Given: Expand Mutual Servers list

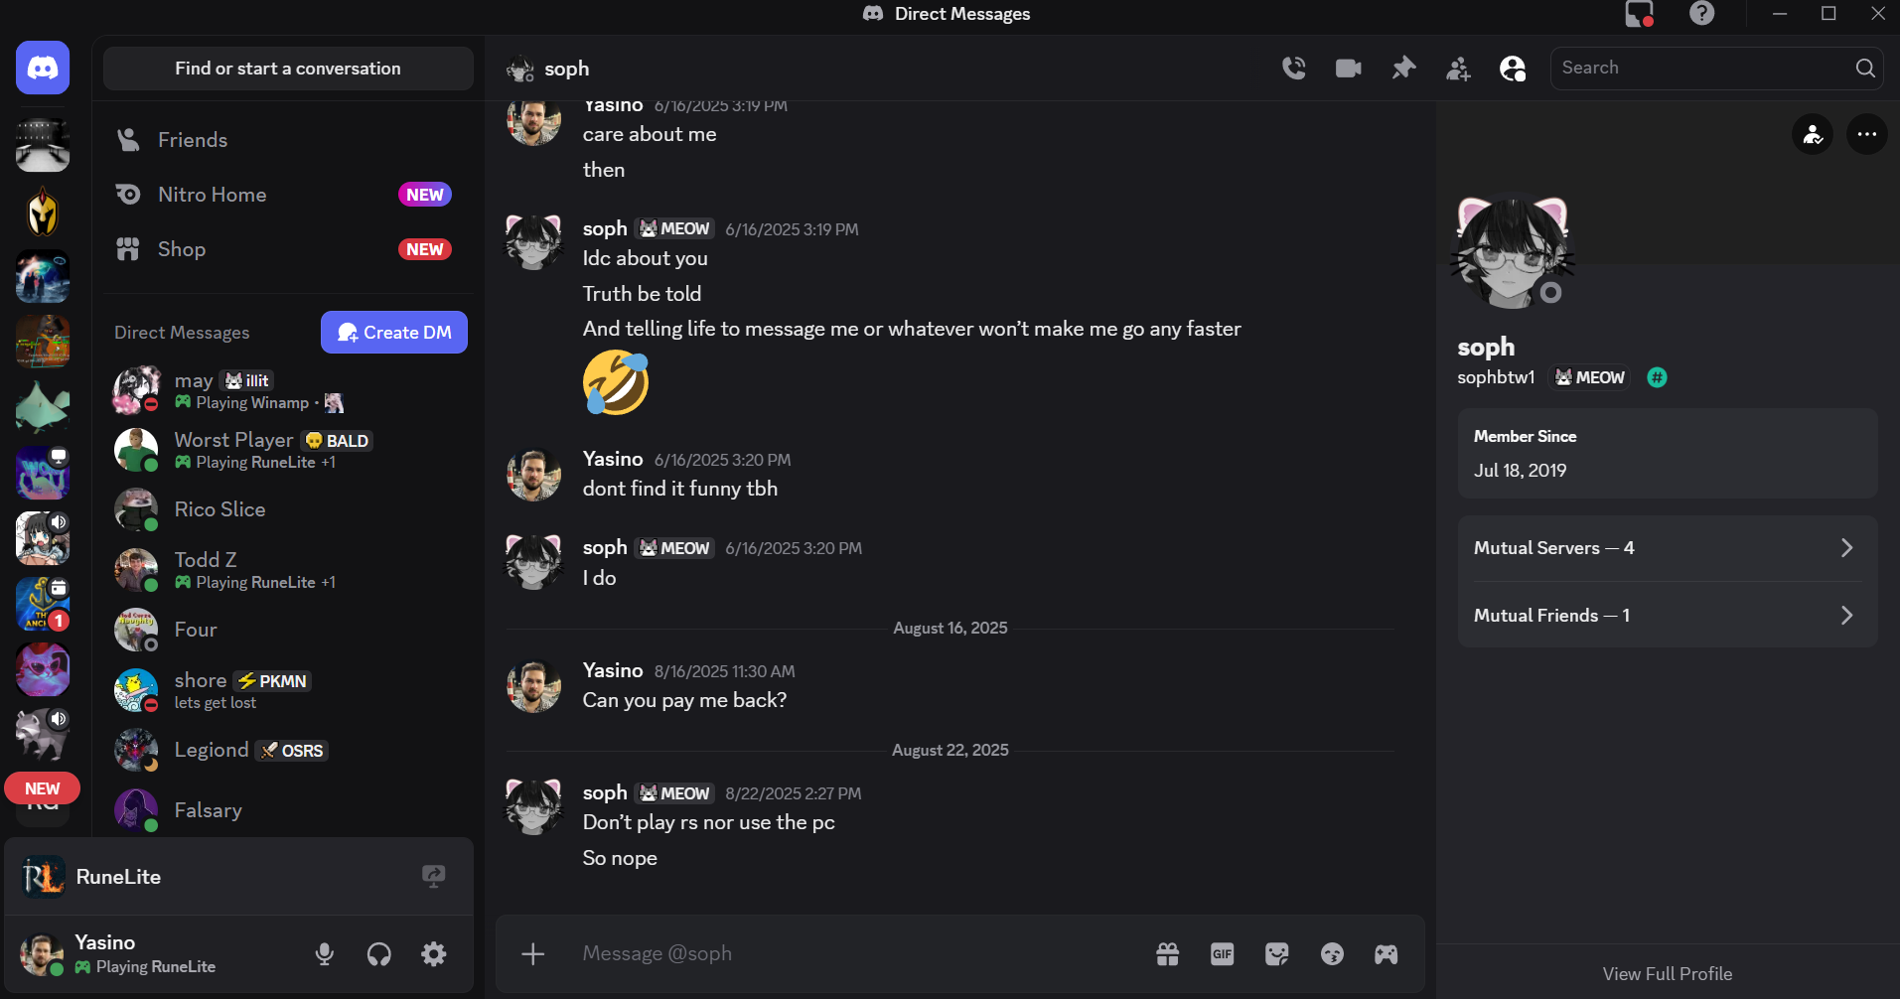Looking at the screenshot, I should coord(1667,548).
